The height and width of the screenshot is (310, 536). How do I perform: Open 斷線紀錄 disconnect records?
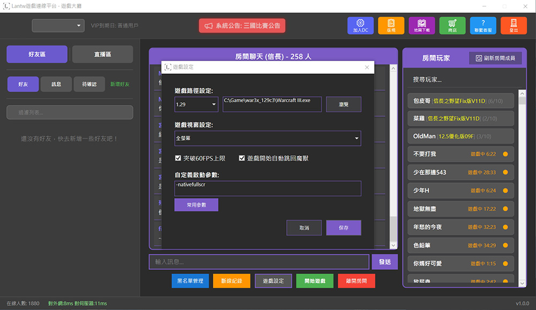[x=232, y=281]
